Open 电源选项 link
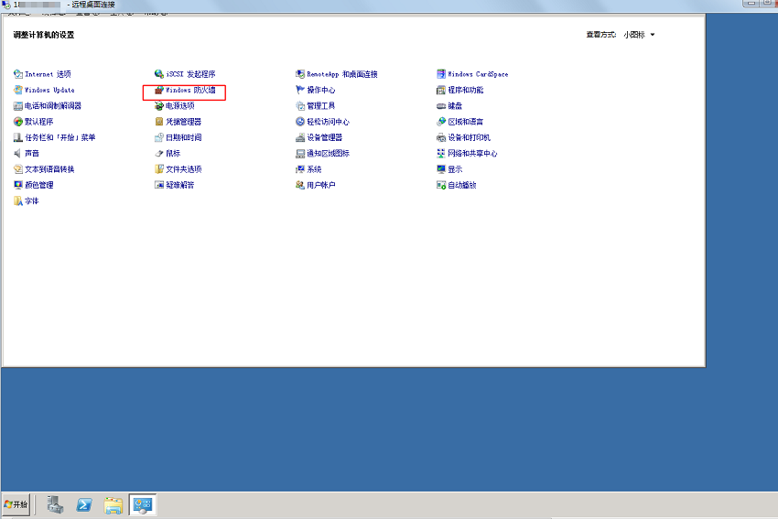The height and width of the screenshot is (519, 778). coord(179,106)
